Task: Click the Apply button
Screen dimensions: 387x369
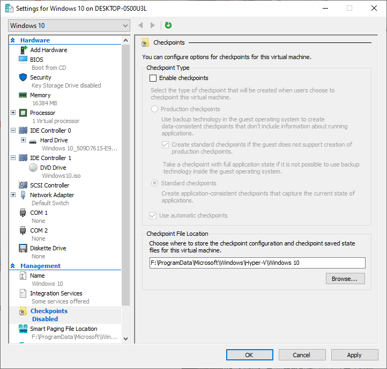Action: pyautogui.click(x=354, y=355)
